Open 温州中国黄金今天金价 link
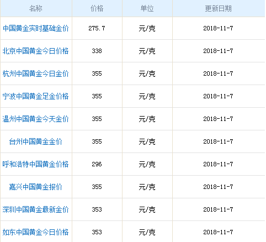 point(36,119)
